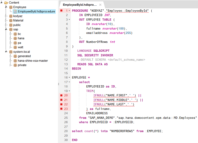Select the generated tree item
Viewport: 198px width, 143px height.
pos(24,56)
